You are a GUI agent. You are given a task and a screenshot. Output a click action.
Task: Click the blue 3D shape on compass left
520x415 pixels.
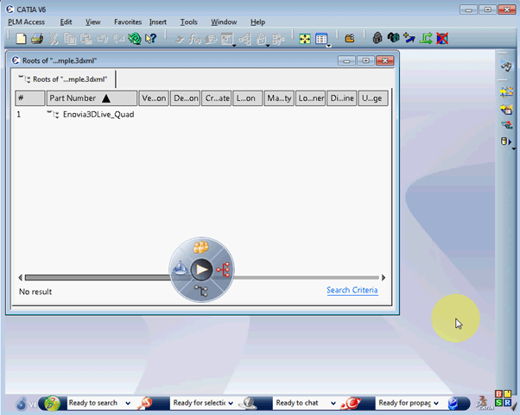click(180, 269)
